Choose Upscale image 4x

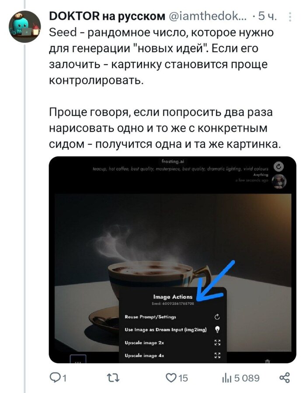pos(173,355)
